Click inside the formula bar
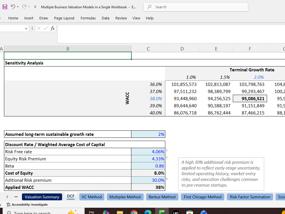The height and width of the screenshot is (214, 285). 171,34
